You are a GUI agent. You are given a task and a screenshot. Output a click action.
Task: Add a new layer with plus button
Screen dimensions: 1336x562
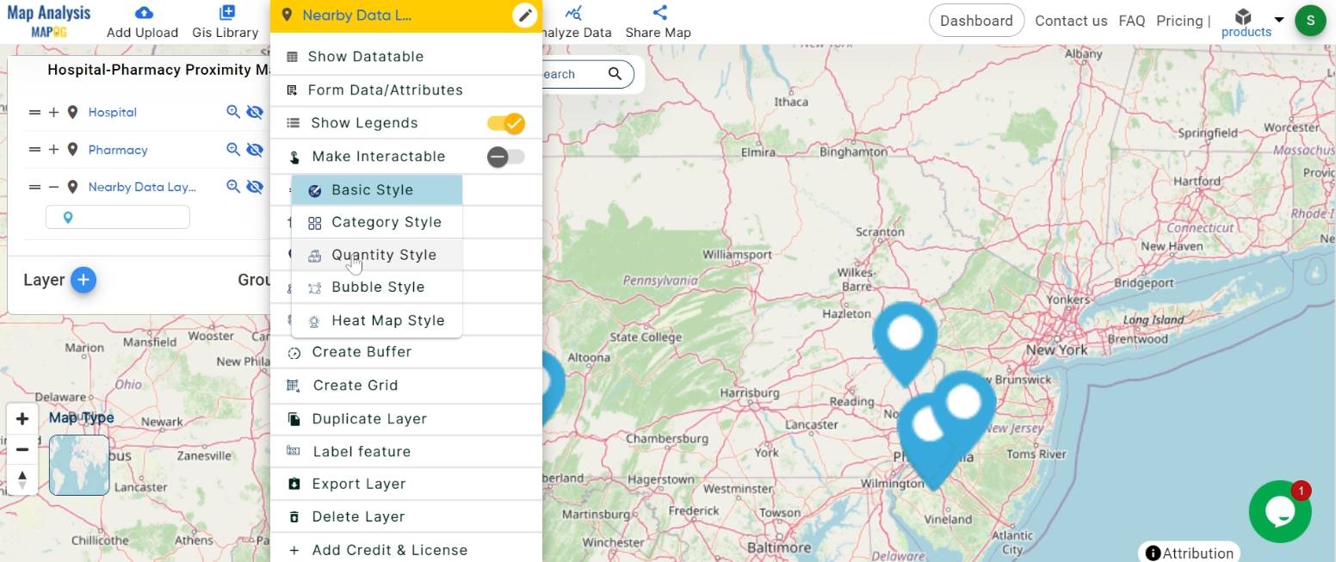(83, 280)
